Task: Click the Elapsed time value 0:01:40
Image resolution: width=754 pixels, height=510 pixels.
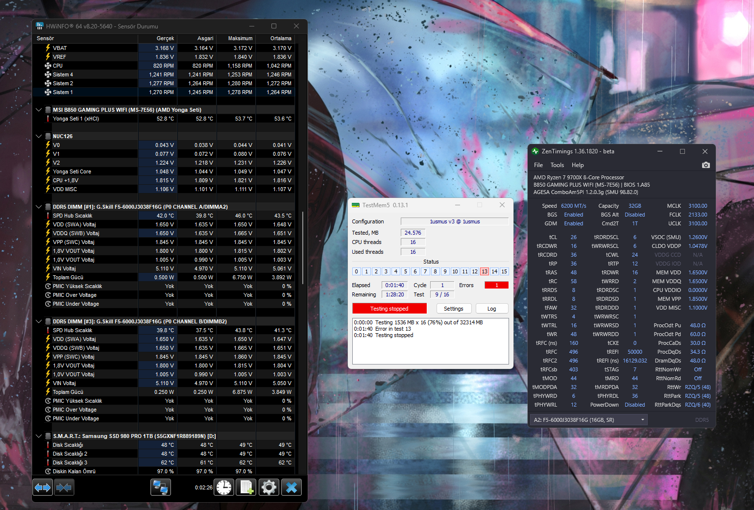Action: pyautogui.click(x=395, y=285)
